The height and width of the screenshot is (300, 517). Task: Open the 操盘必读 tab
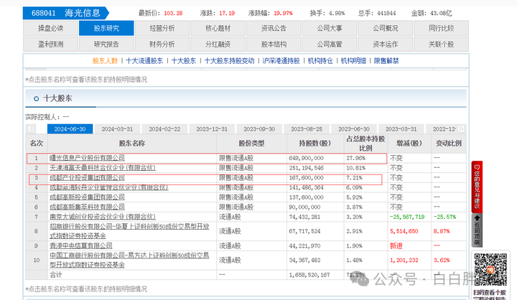(x=51, y=28)
